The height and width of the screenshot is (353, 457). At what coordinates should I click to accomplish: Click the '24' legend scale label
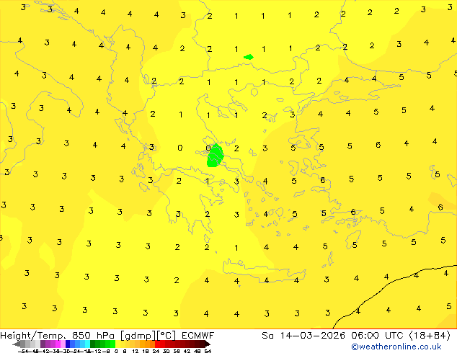point(156,351)
